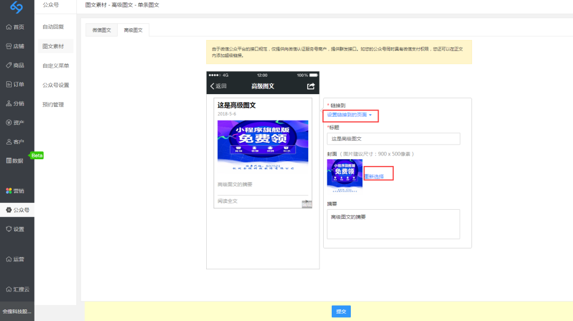Open 公众号设置 submenu item
Screen dimensions: 573x321
pyautogui.click(x=56, y=85)
